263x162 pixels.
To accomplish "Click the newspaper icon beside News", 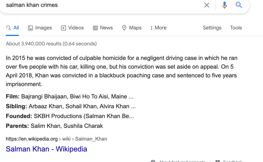I will [95, 28].
